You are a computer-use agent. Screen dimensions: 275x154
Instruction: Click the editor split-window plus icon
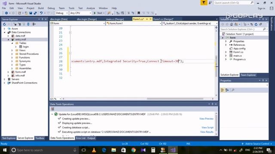(216, 27)
